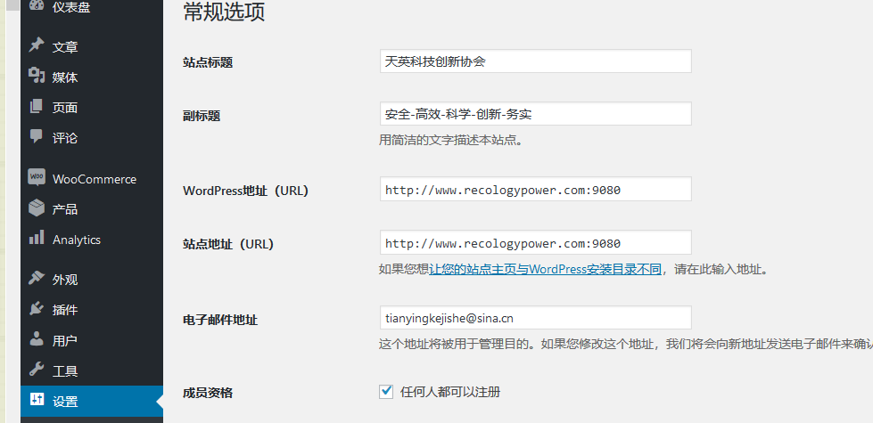Follow the 让您的站点主页与WordPress安装目录不同 link
Image resolution: width=873 pixels, height=423 pixels.
545,270
